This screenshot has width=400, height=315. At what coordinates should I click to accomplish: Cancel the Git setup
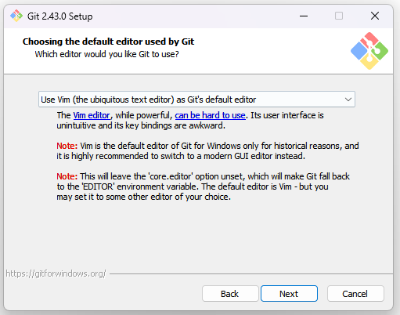(x=355, y=294)
